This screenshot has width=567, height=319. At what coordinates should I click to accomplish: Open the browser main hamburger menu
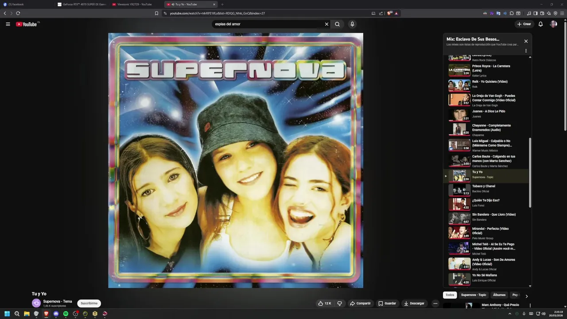coord(563,13)
